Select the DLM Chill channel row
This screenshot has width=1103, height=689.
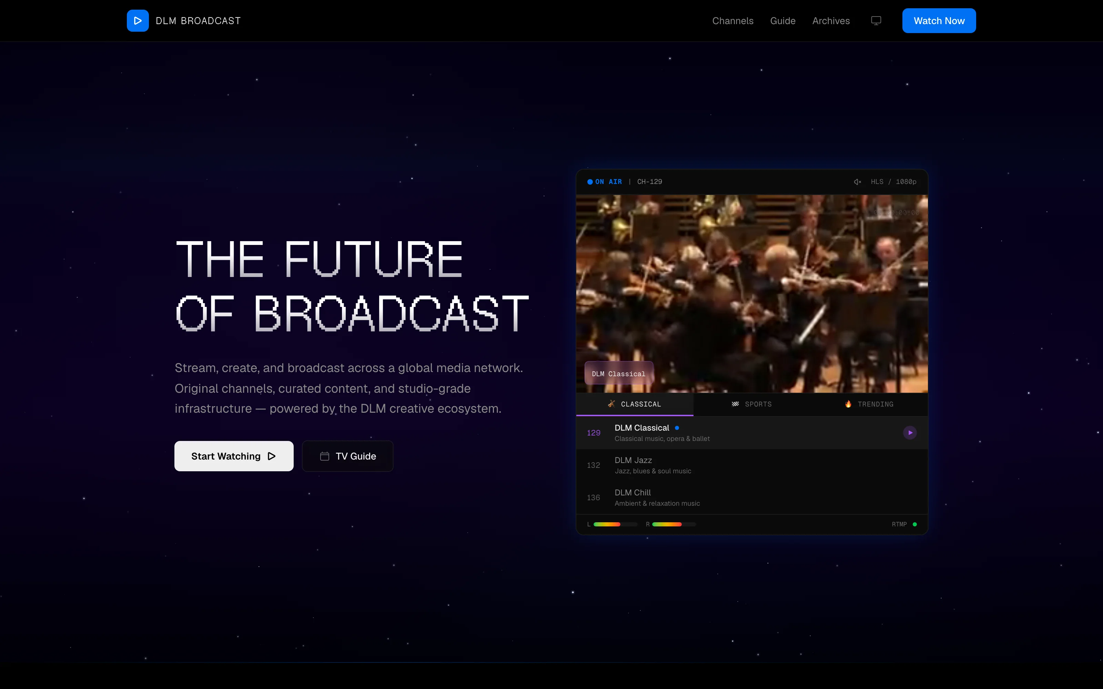pyautogui.click(x=751, y=497)
